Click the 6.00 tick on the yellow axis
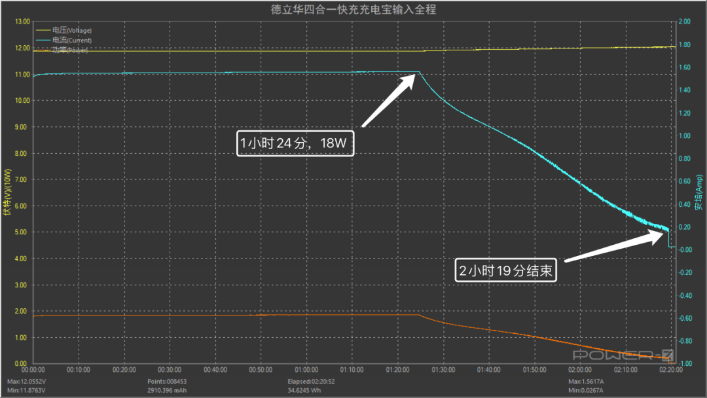This screenshot has width=707, height=398. [x=21, y=206]
